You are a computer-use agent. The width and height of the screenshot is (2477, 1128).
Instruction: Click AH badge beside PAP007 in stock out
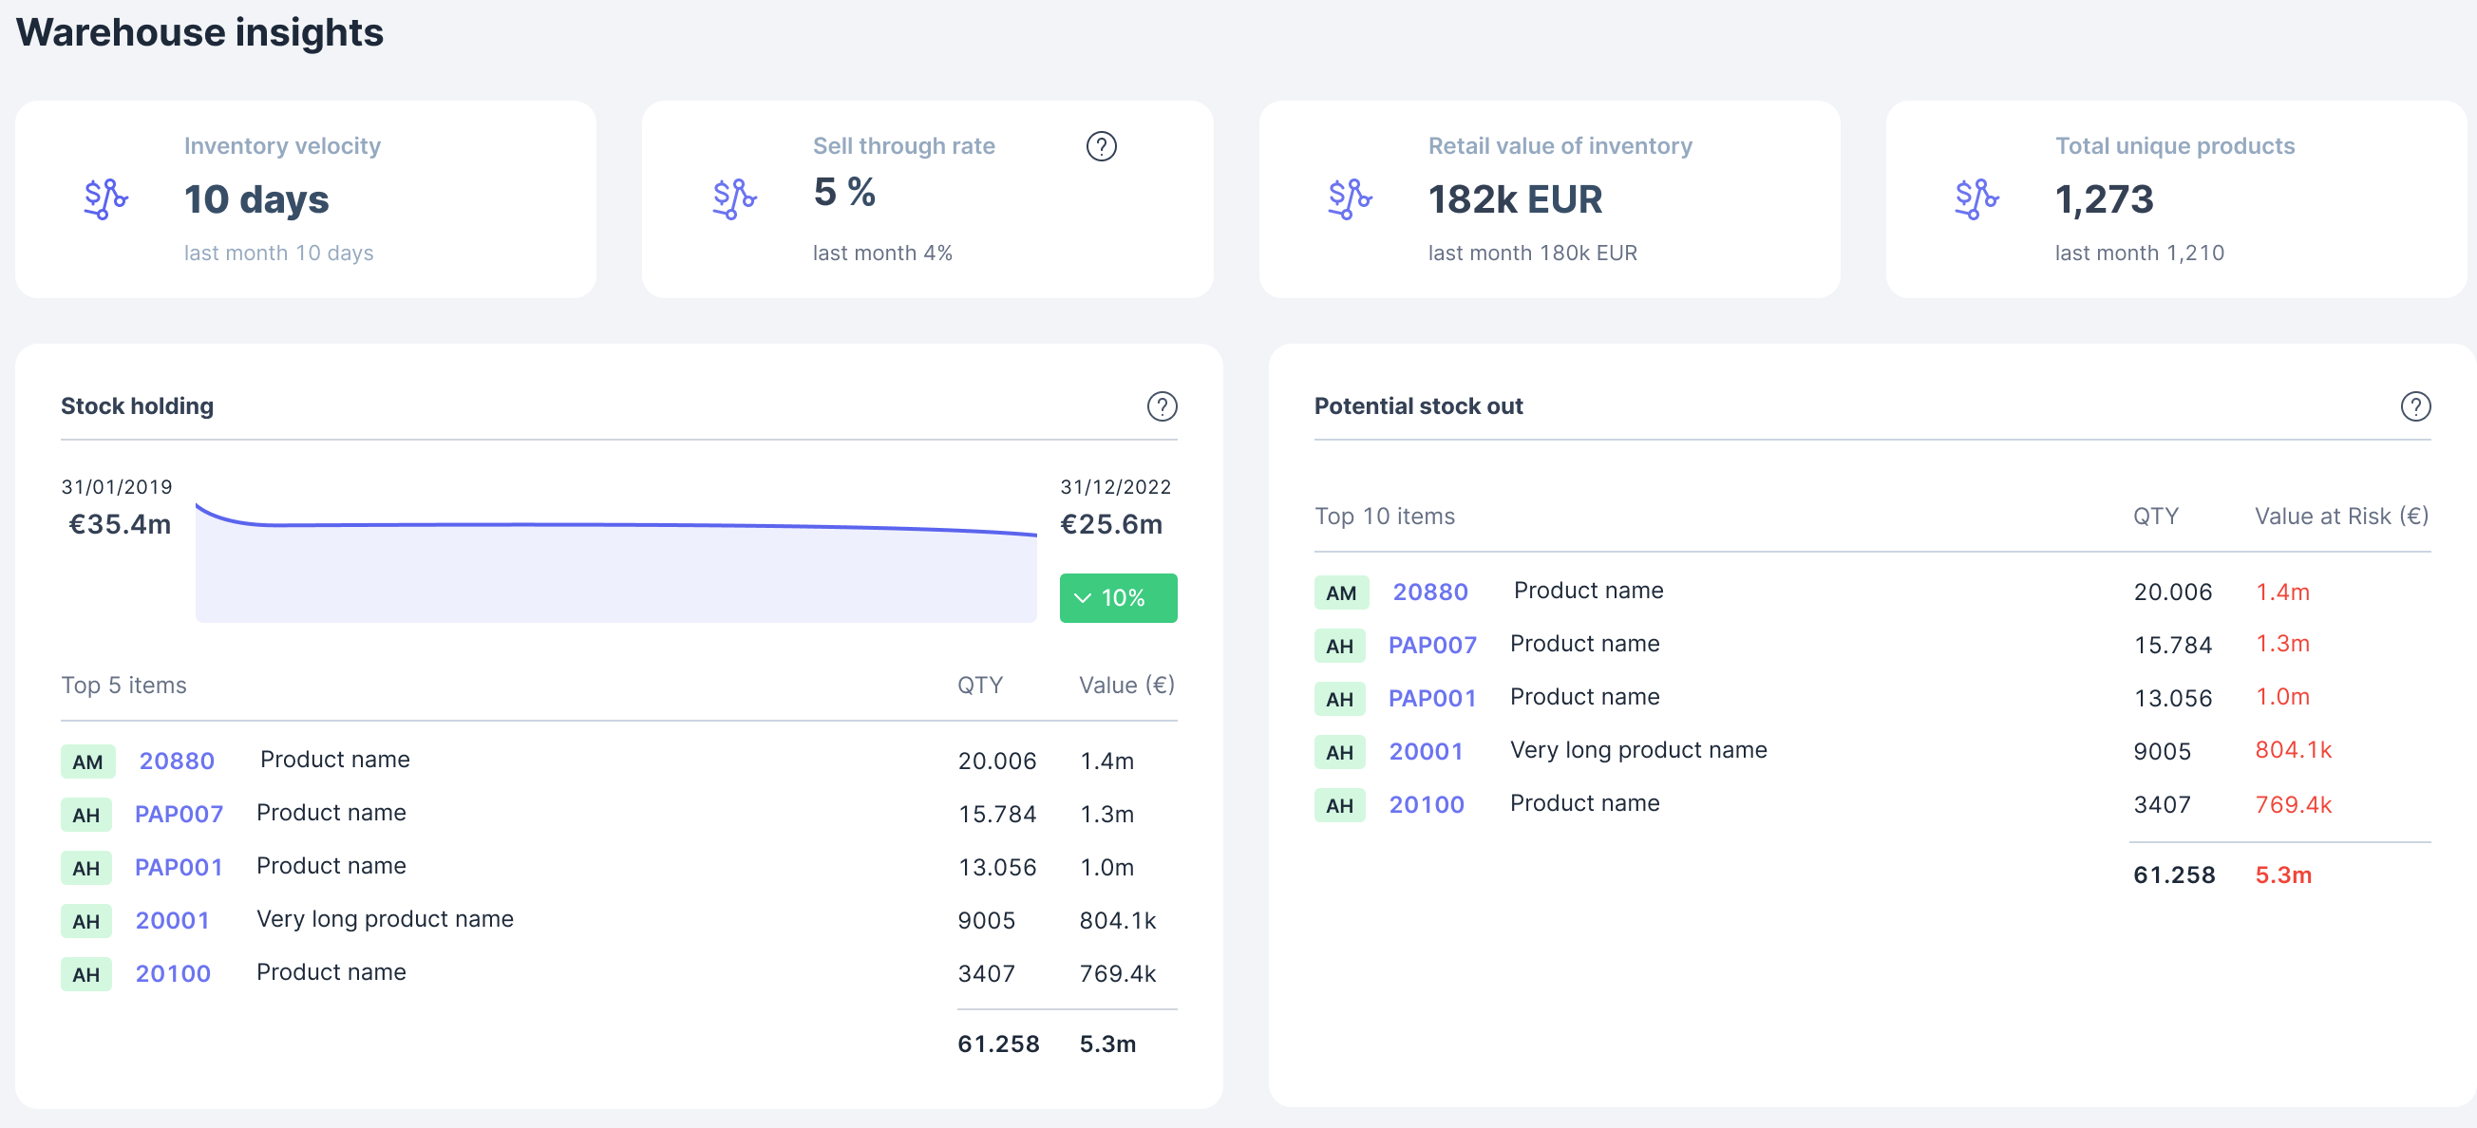pyautogui.click(x=1339, y=646)
